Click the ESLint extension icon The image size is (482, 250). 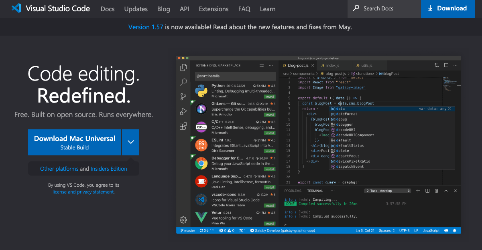tap(201, 145)
